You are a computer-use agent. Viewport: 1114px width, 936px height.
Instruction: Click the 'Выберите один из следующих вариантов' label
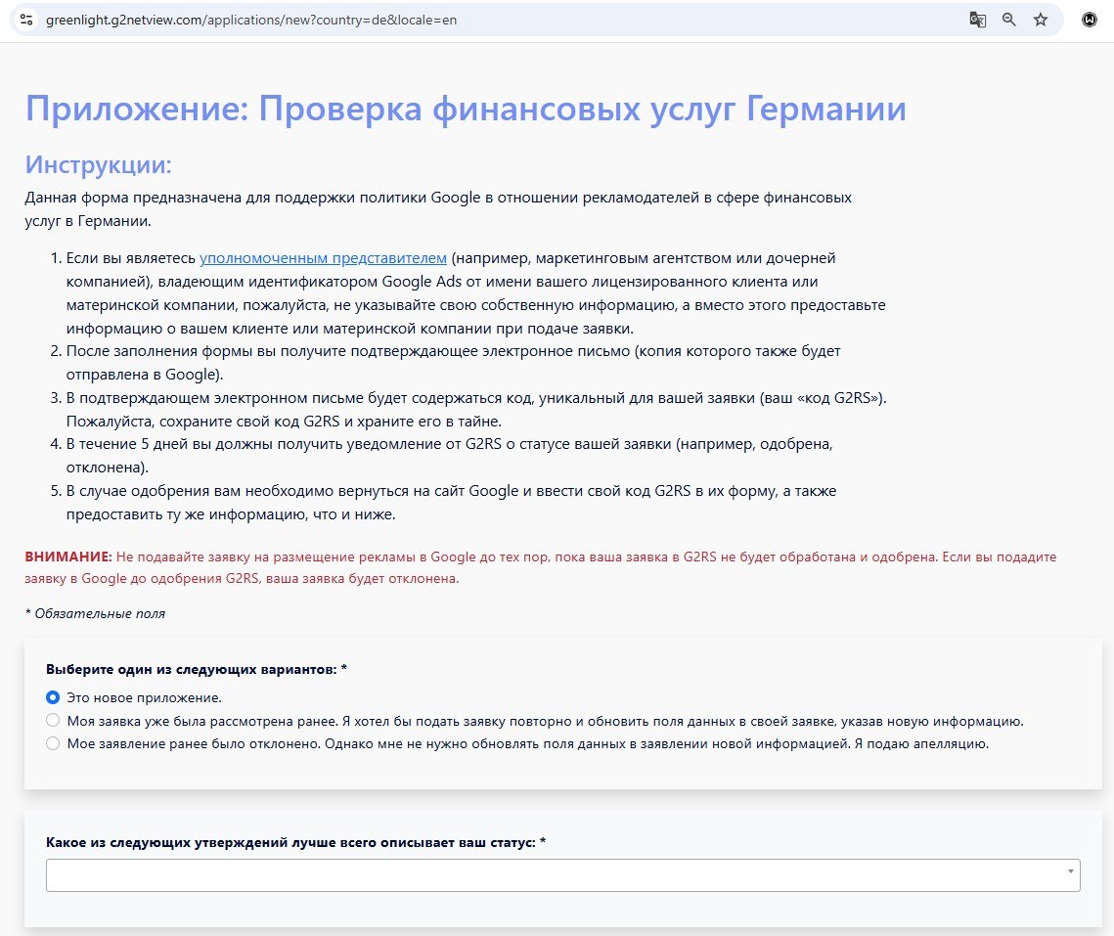pos(196,669)
